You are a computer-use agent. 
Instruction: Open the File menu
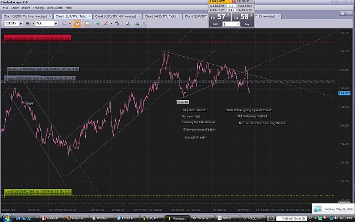pos(6,8)
